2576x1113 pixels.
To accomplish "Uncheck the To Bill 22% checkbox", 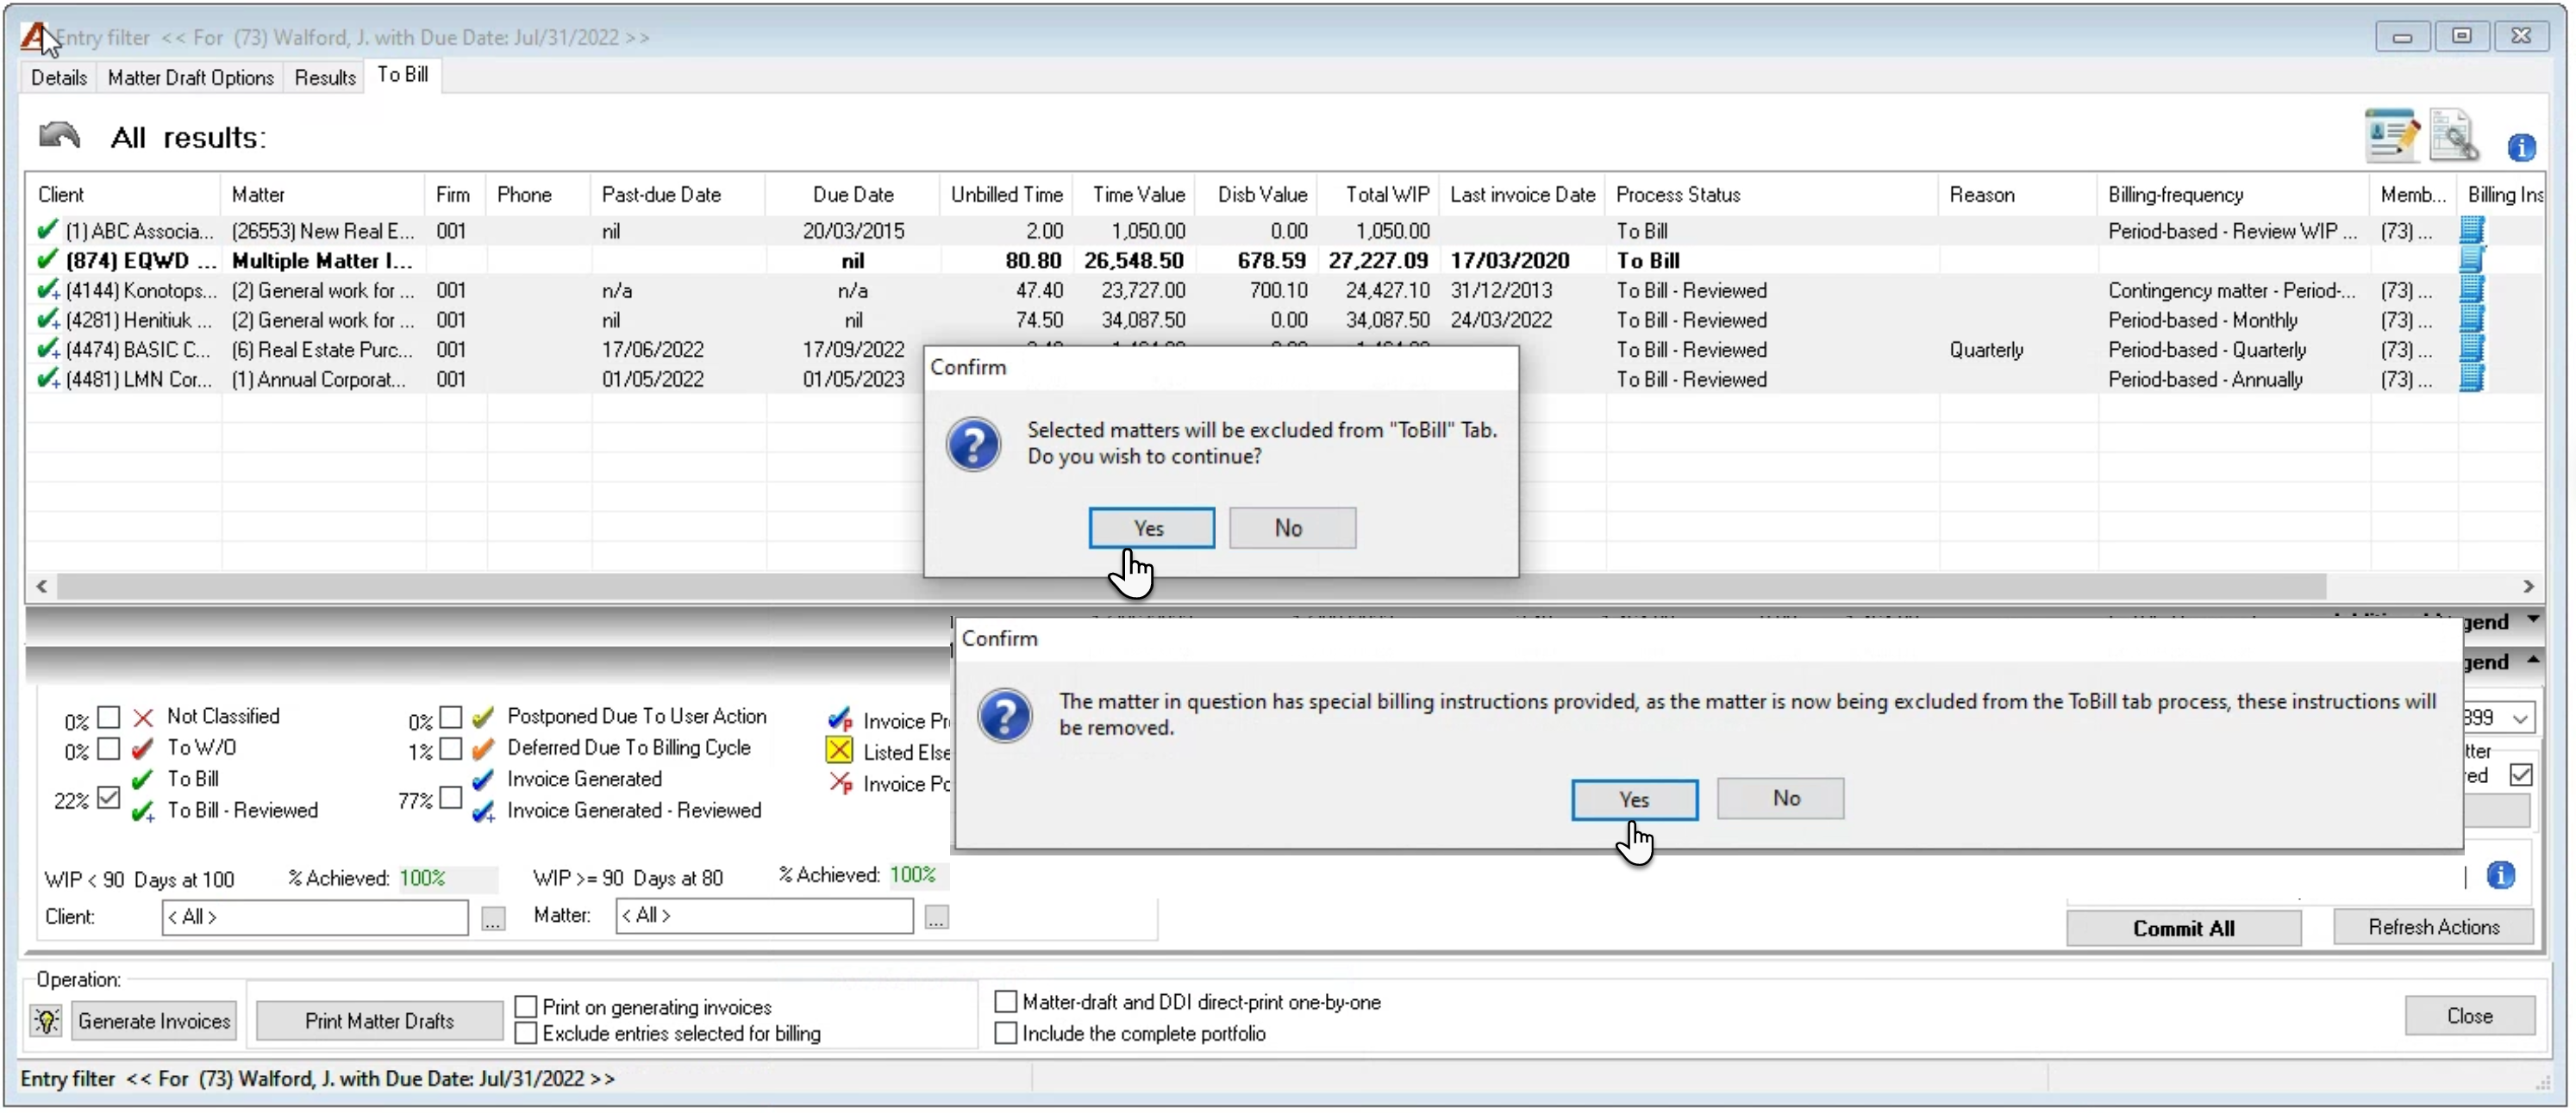I will click(108, 796).
